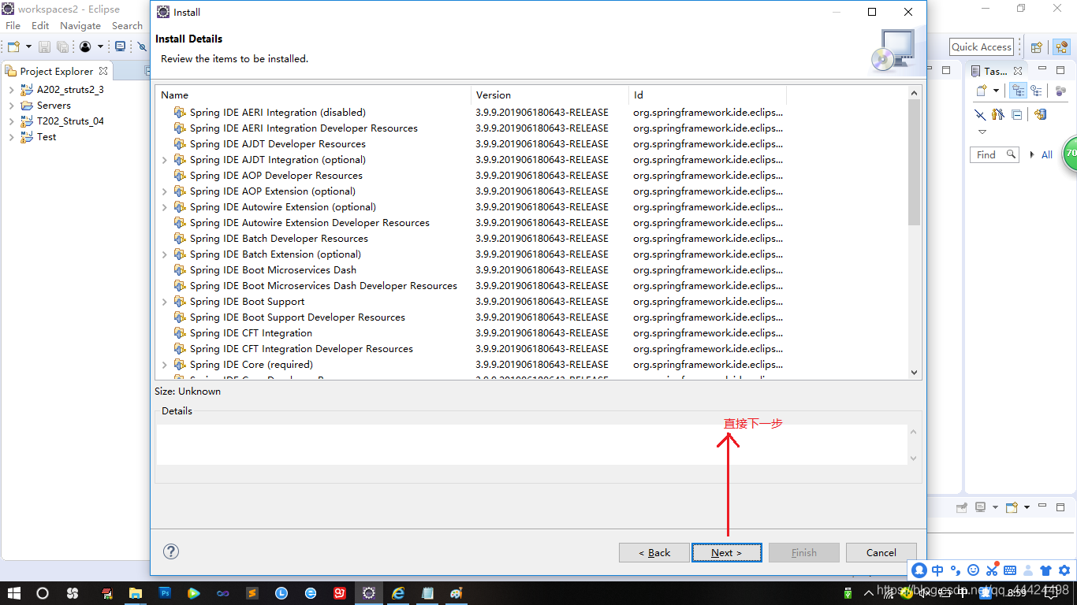1077x605 pixels.
Task: Select the Project Explorer tab
Action: [x=57, y=71]
